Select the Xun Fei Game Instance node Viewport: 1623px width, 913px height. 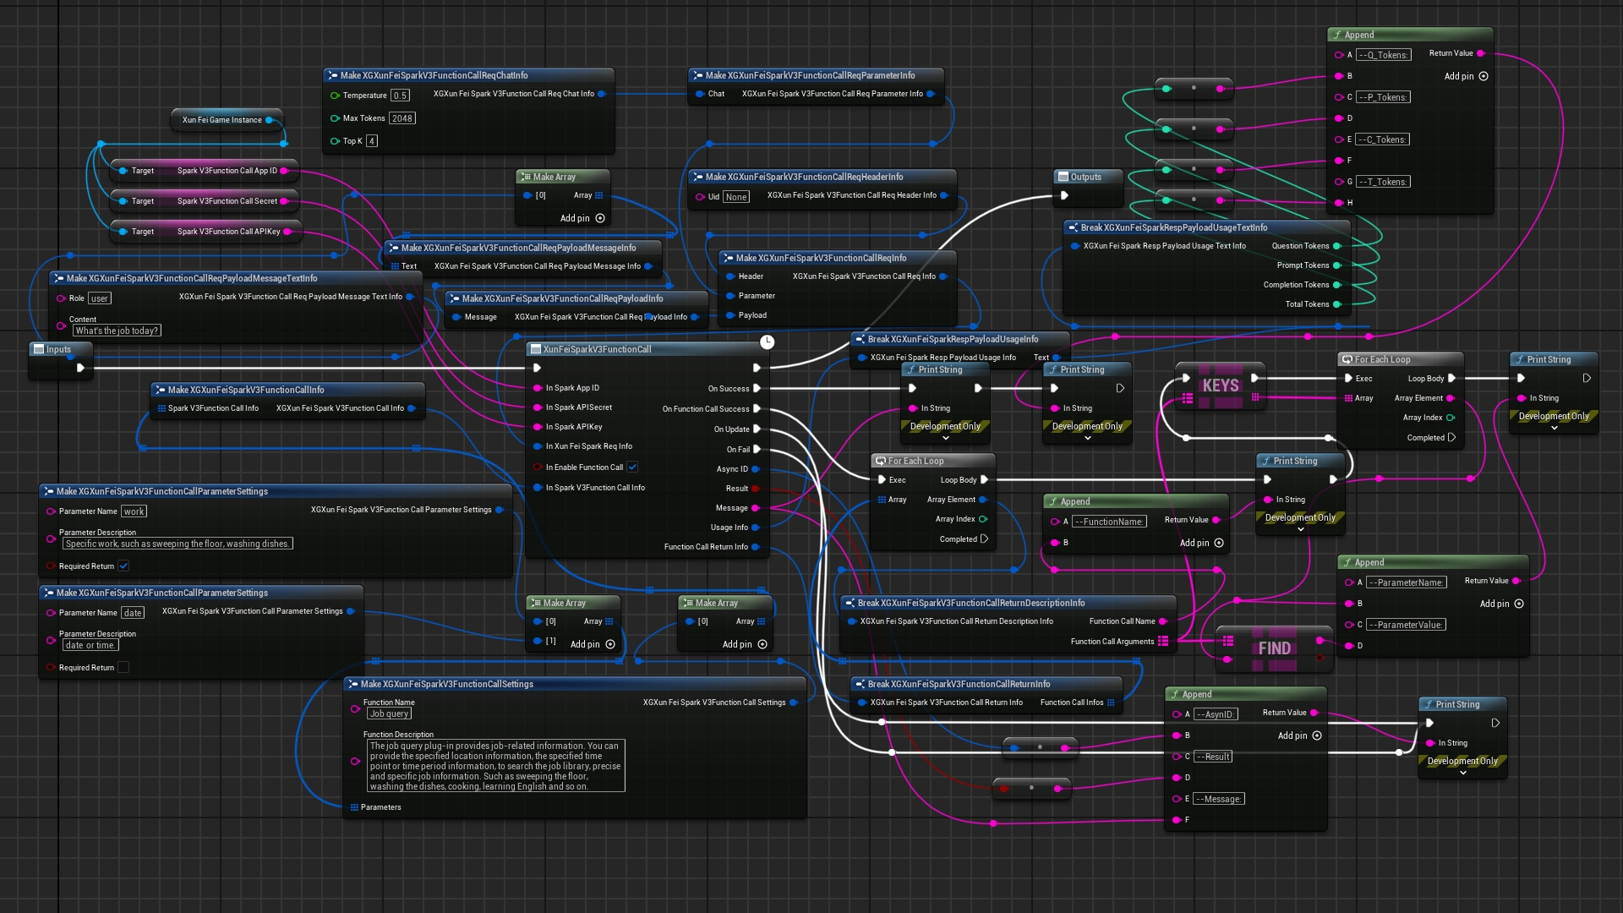pyautogui.click(x=221, y=120)
